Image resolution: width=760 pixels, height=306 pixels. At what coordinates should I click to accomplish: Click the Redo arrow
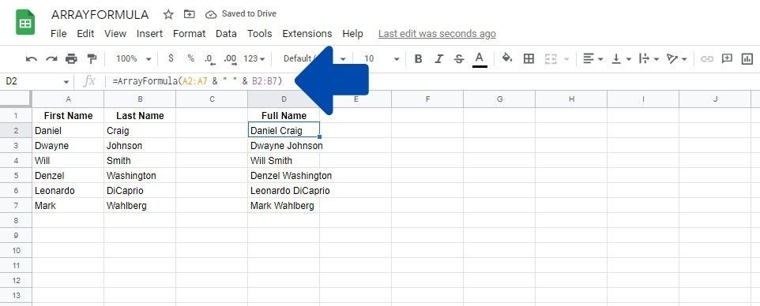point(51,59)
